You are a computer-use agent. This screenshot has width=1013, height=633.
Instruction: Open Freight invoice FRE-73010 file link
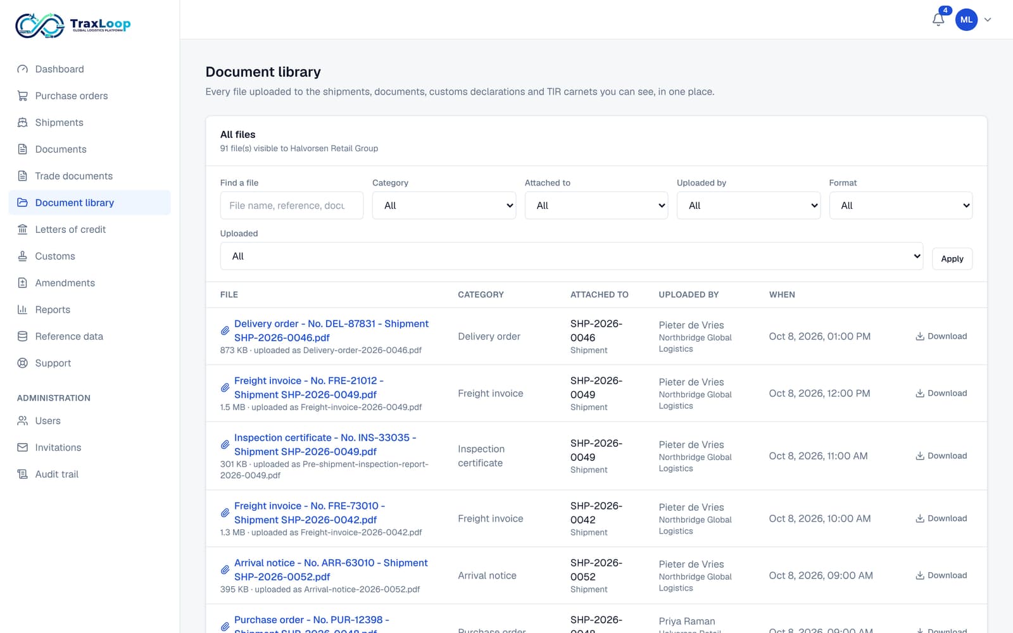310,513
